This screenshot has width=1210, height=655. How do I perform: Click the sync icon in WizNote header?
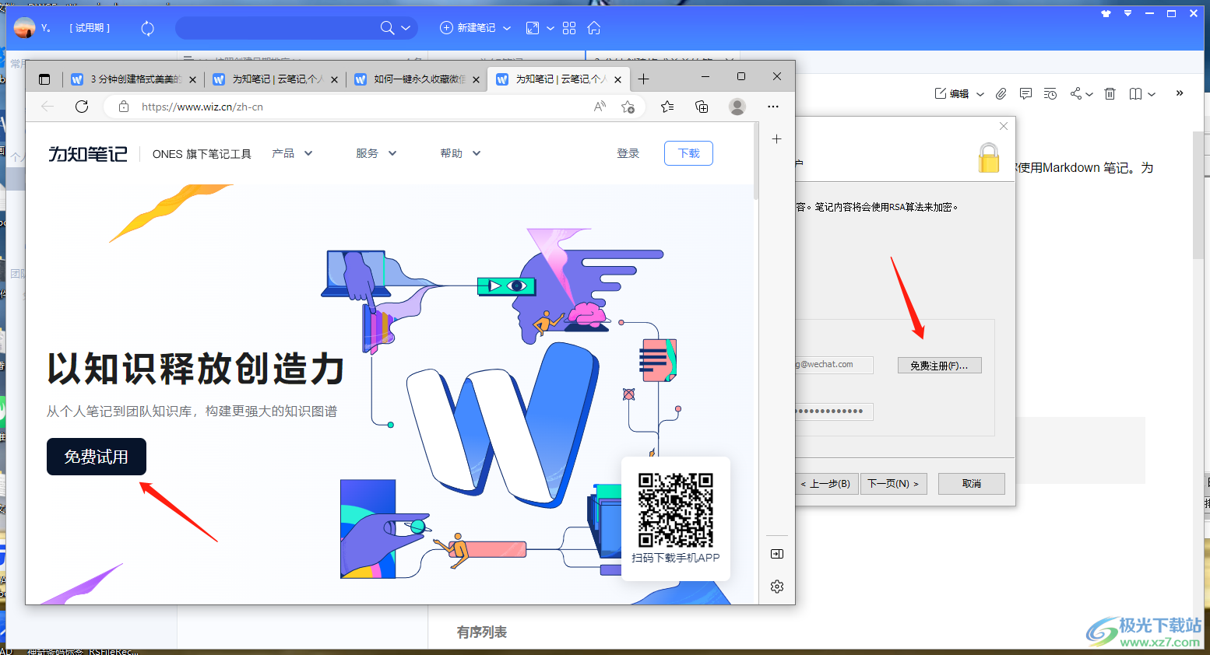pos(148,28)
